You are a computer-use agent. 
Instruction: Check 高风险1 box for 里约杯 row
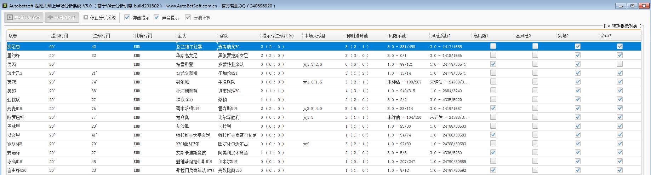[493, 55]
